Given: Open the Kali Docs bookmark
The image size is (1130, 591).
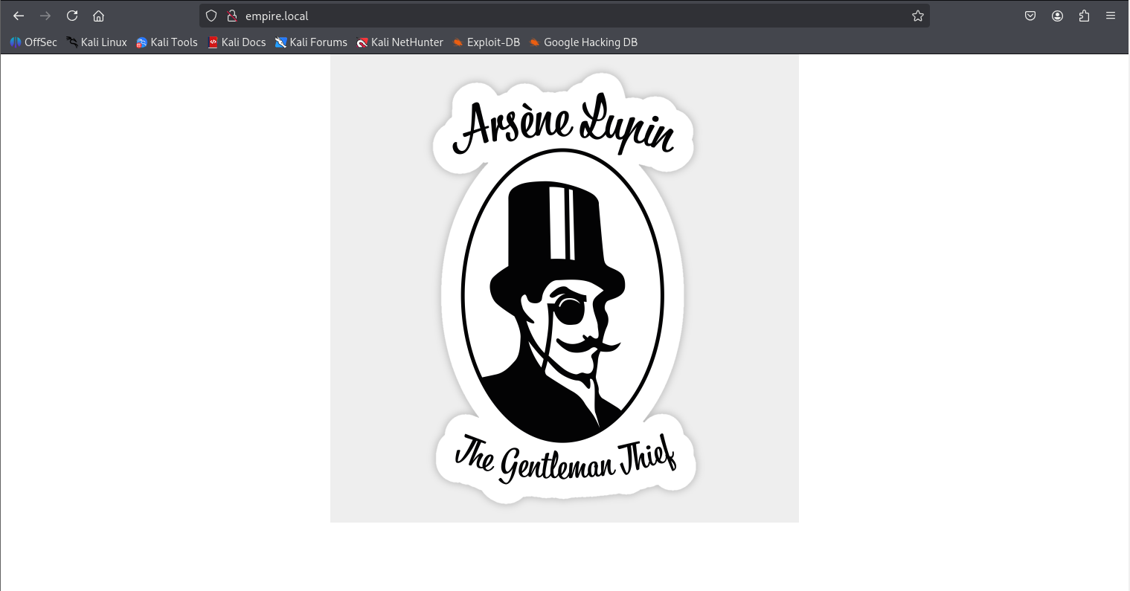Looking at the screenshot, I should click(x=237, y=42).
